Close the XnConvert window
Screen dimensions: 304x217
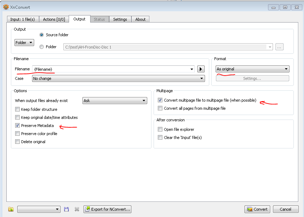(297, 7)
